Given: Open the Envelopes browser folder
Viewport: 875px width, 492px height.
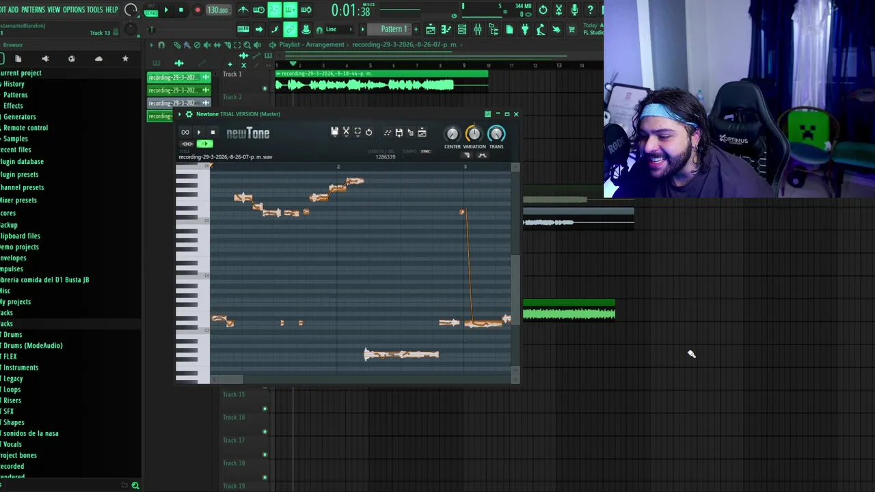Looking at the screenshot, I should click(x=13, y=258).
